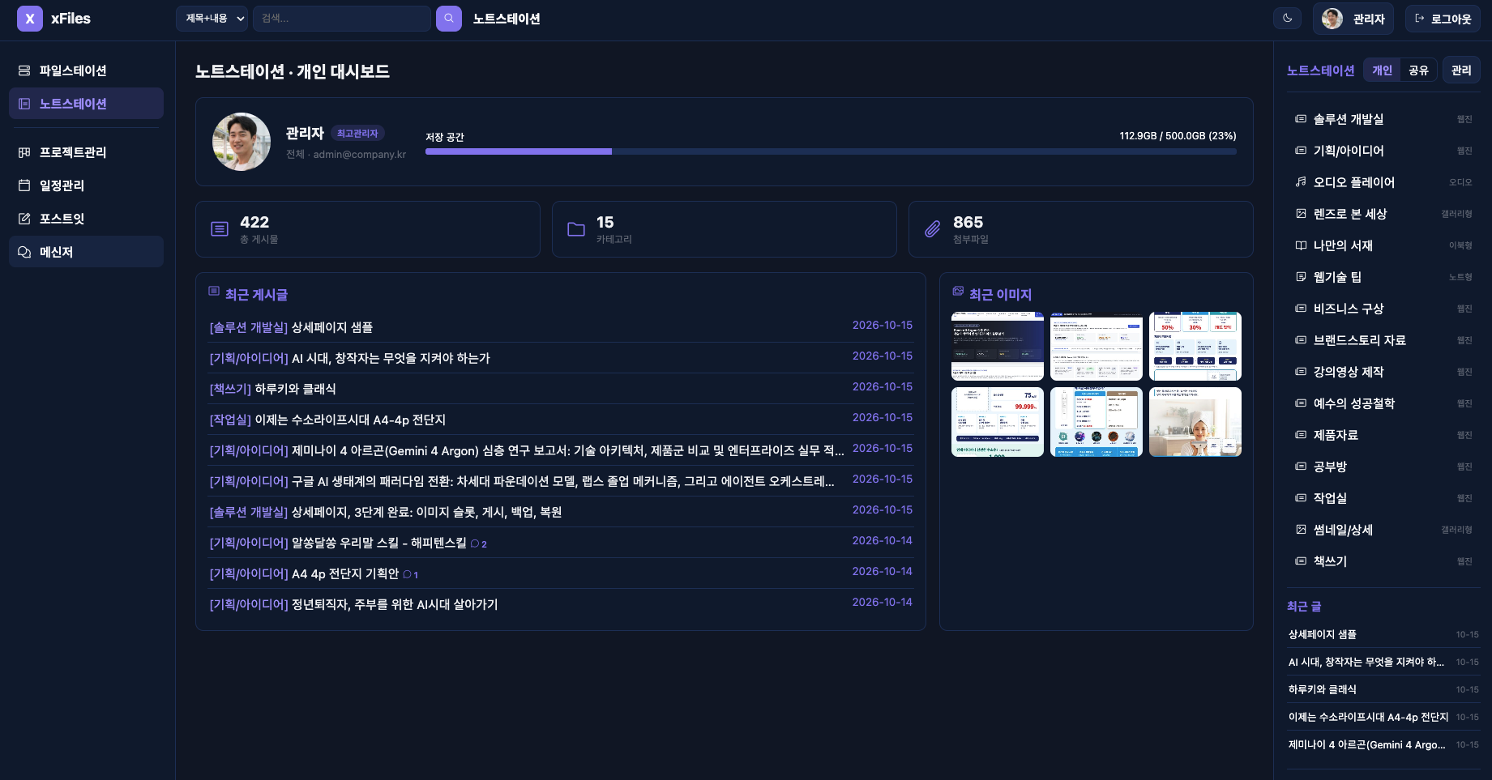Viewport: 1492px width, 780px height.
Task: Open post 상세페이지 샘플 in 최근 게시글
Action: tap(332, 327)
